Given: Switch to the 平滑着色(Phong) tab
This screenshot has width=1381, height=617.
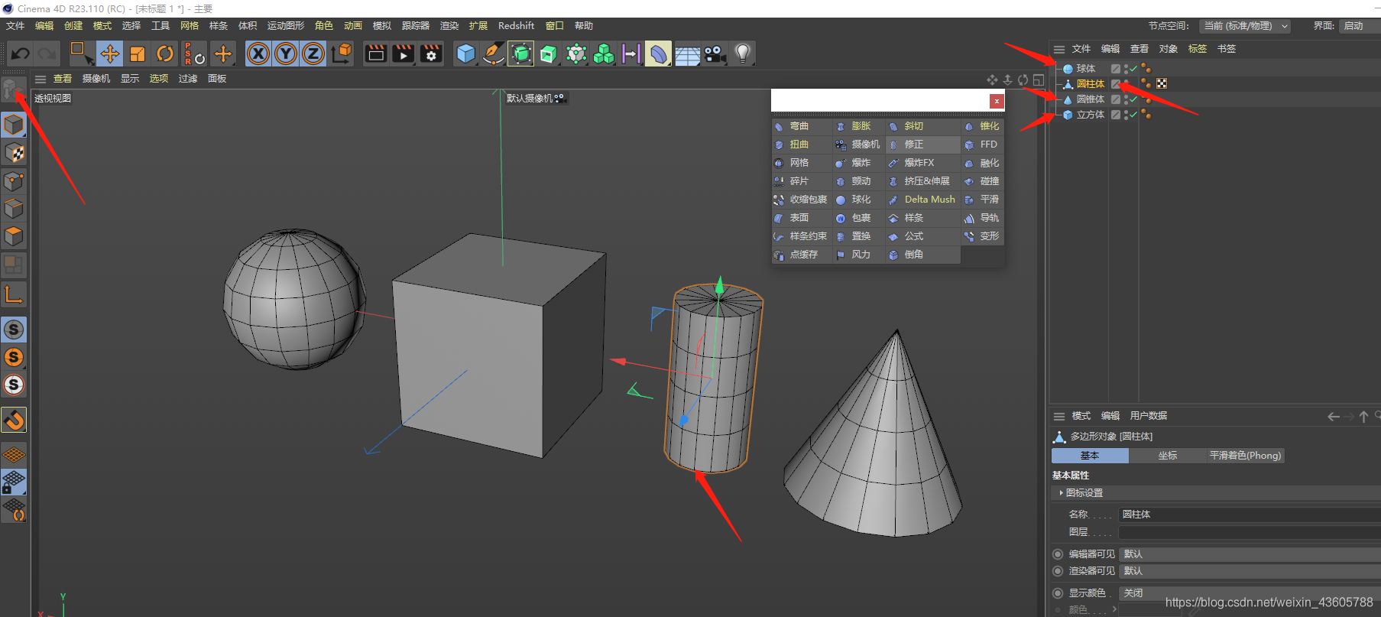Looking at the screenshot, I should 1245,456.
